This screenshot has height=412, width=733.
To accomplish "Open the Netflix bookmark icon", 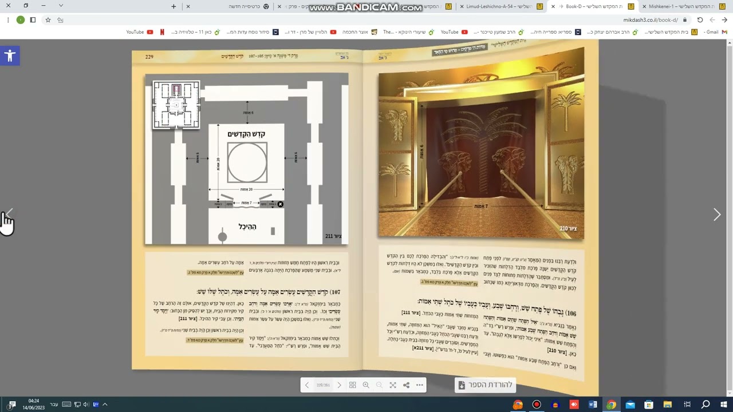I will 162,32.
